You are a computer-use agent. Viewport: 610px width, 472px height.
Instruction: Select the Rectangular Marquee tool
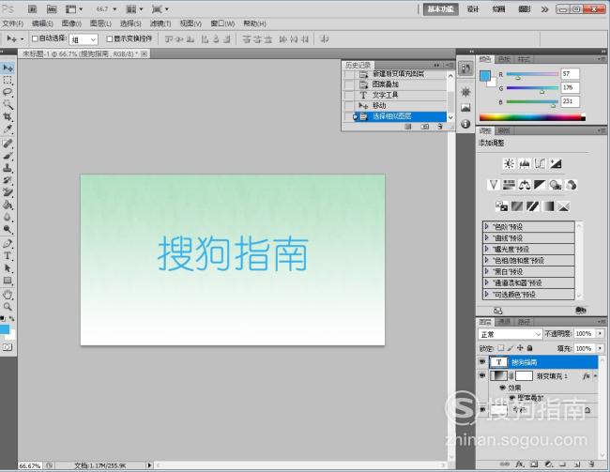[x=8, y=81]
